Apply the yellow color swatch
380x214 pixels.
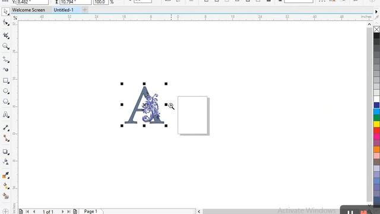(376, 124)
